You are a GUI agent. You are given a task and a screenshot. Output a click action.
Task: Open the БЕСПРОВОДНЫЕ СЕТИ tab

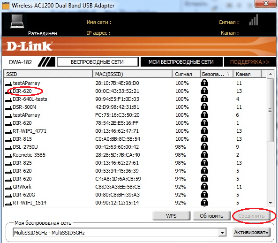[98, 62]
